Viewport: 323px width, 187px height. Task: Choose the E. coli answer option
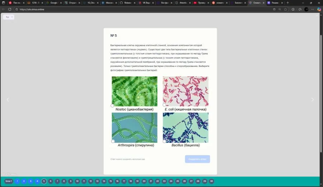click(x=164, y=105)
